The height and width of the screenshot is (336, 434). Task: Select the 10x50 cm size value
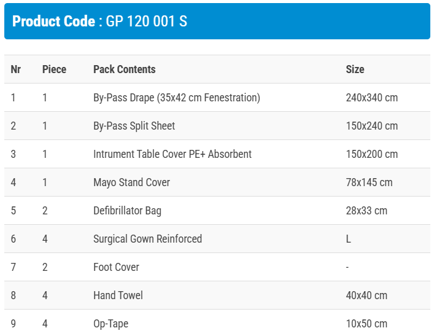(x=366, y=324)
